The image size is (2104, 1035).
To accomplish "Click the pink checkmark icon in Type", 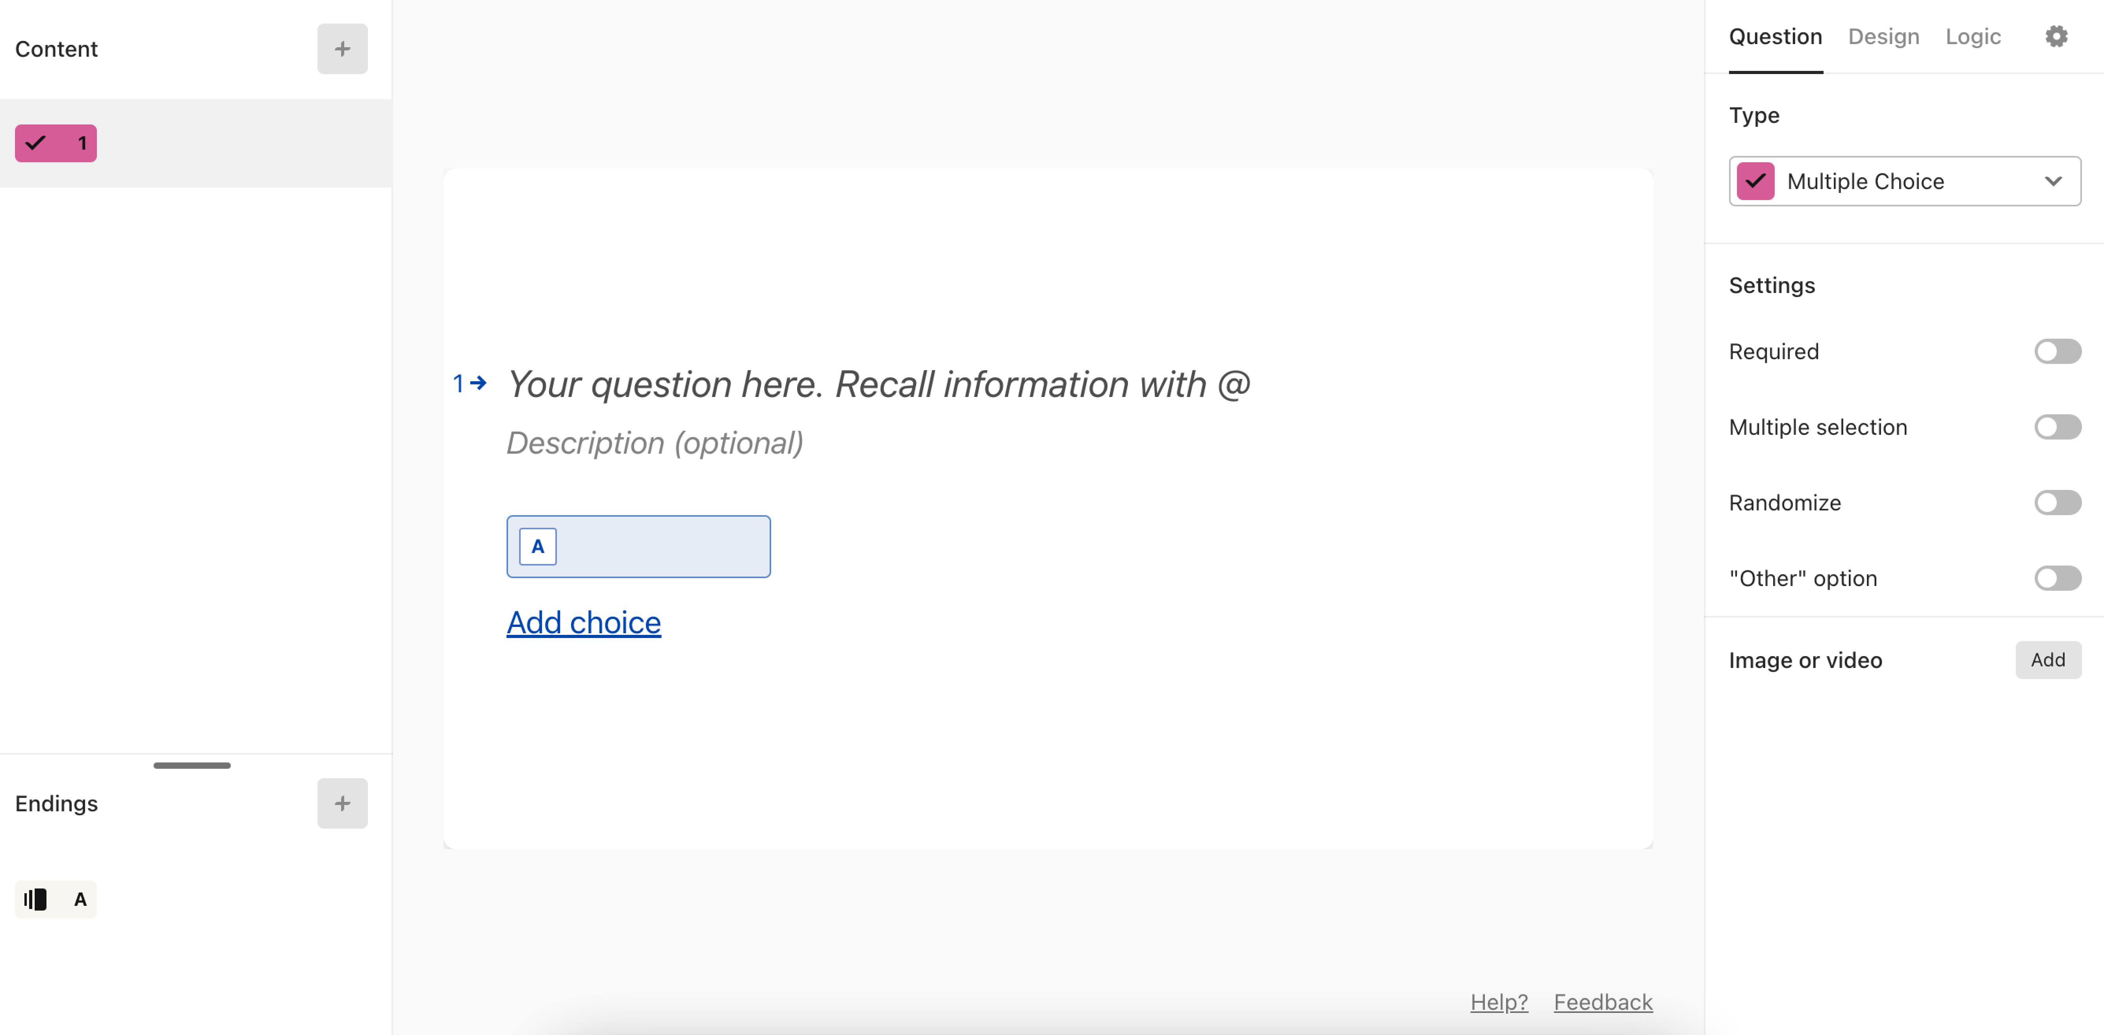I will tap(1755, 181).
